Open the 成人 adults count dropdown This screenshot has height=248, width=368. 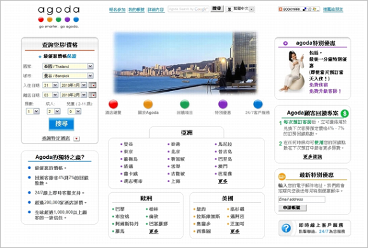(x=53, y=111)
